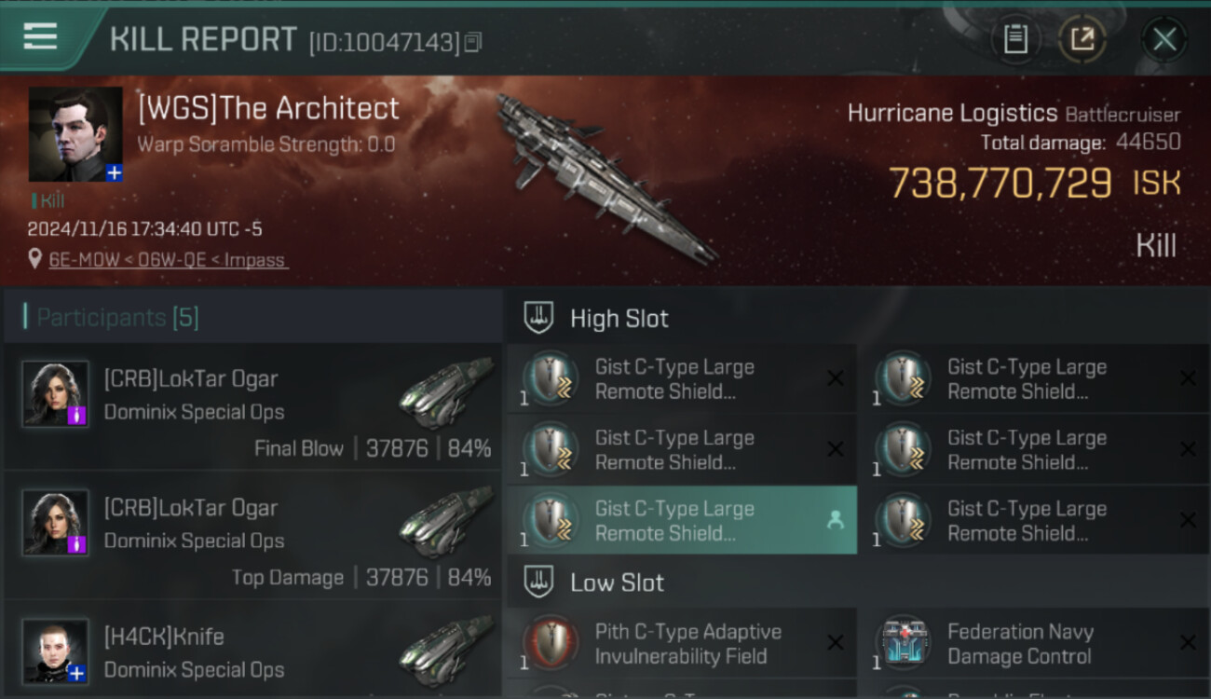This screenshot has height=699, width=1211.
Task: View LokTar Ogar Top Damage entry
Action: coord(252,536)
